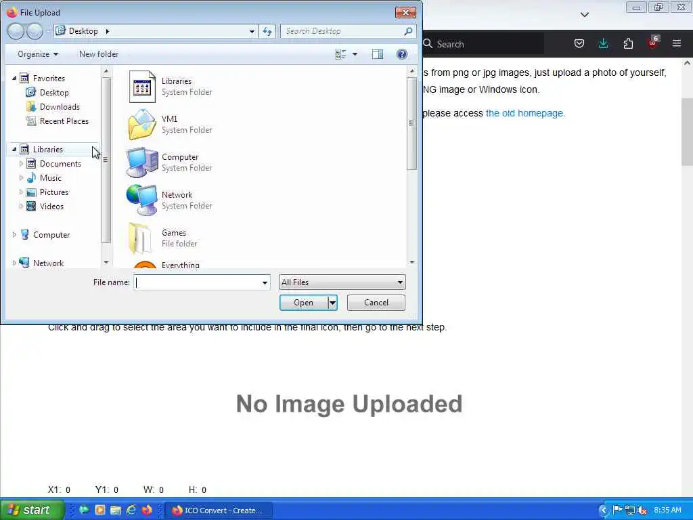Follow the old homepage link
693x520 pixels.
click(x=525, y=113)
